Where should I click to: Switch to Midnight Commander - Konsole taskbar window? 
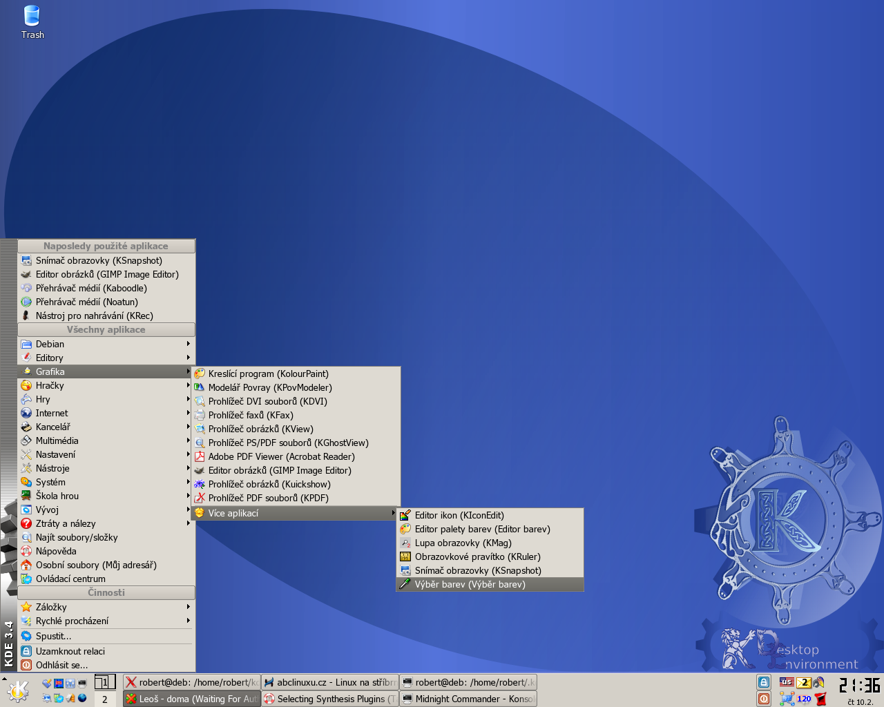(x=468, y=699)
